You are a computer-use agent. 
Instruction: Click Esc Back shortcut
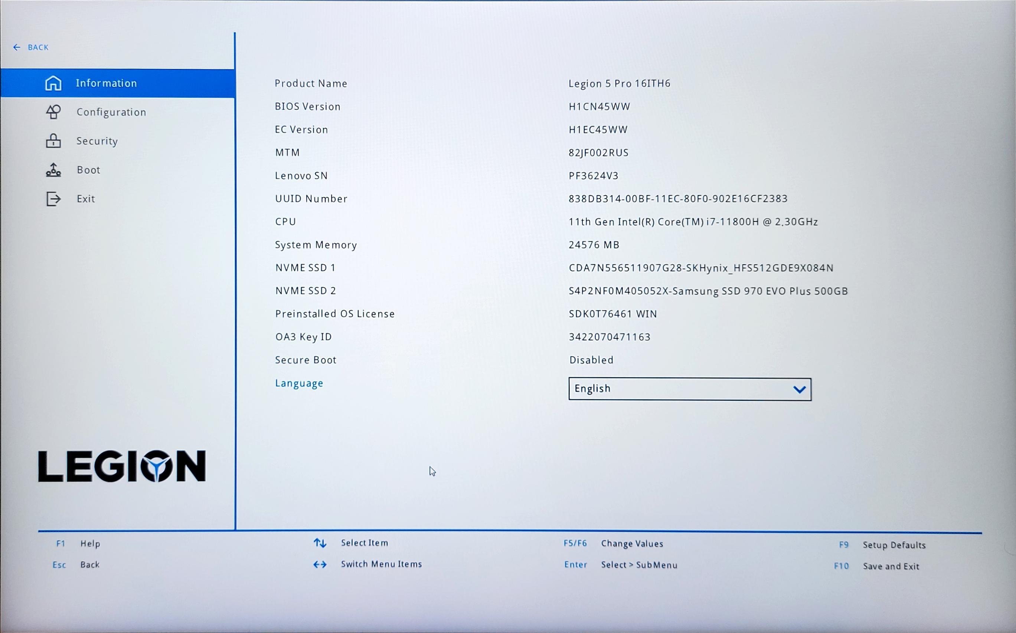pyautogui.click(x=76, y=564)
